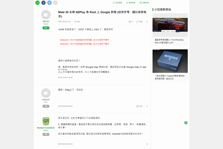223x149 pixels.
Task: Quote the reply from xeron37
Action: (139, 106)
